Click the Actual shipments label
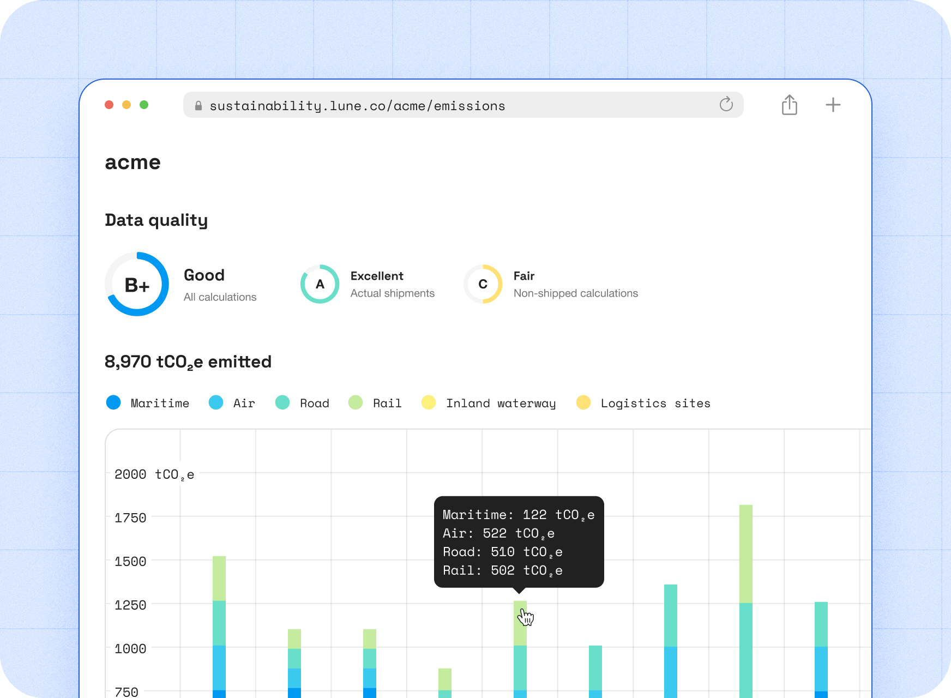The height and width of the screenshot is (698, 951). click(x=393, y=293)
